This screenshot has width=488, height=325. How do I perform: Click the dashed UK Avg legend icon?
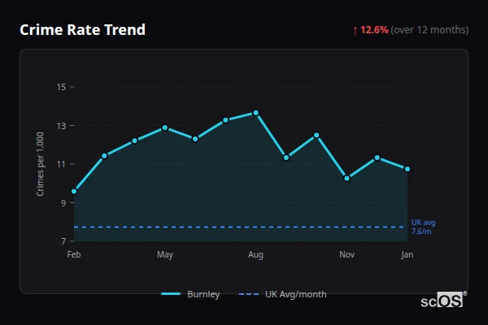[250, 294]
